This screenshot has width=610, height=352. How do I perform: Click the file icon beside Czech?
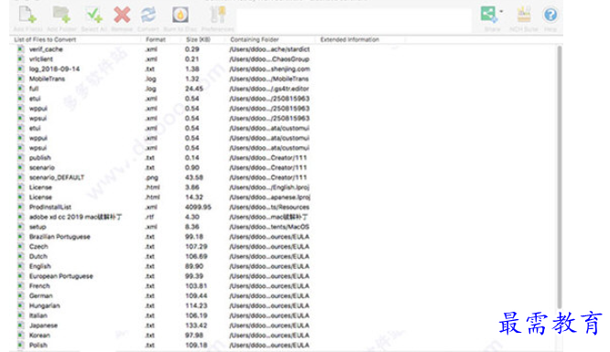point(20,246)
